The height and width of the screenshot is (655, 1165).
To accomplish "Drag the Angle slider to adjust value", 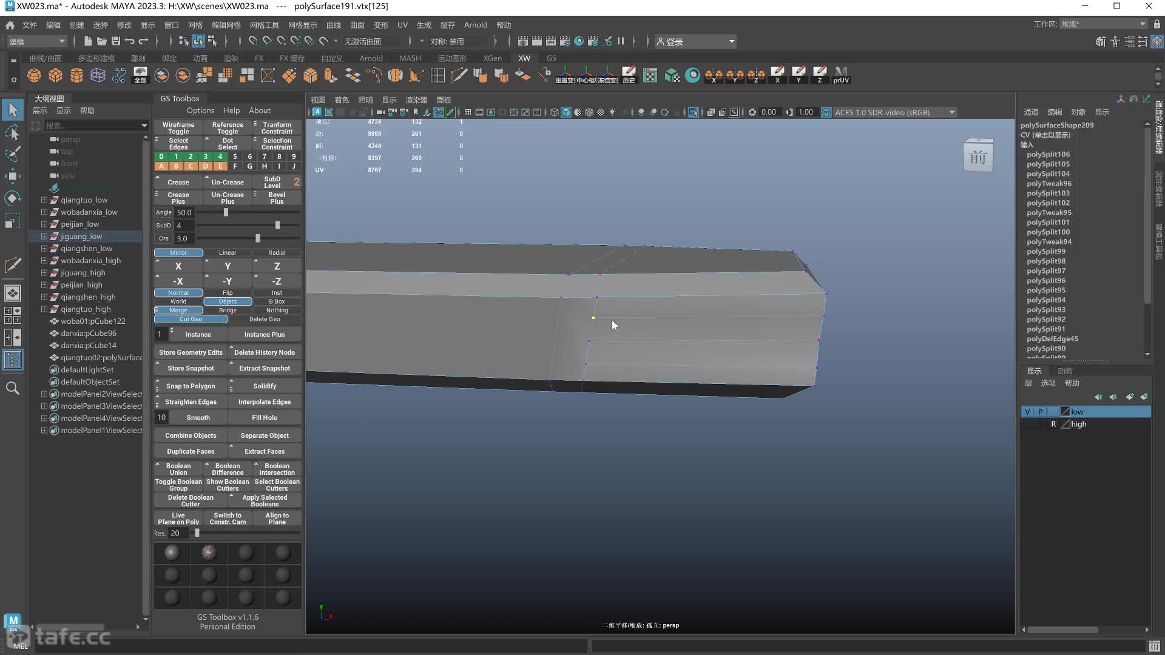I will tap(226, 212).
